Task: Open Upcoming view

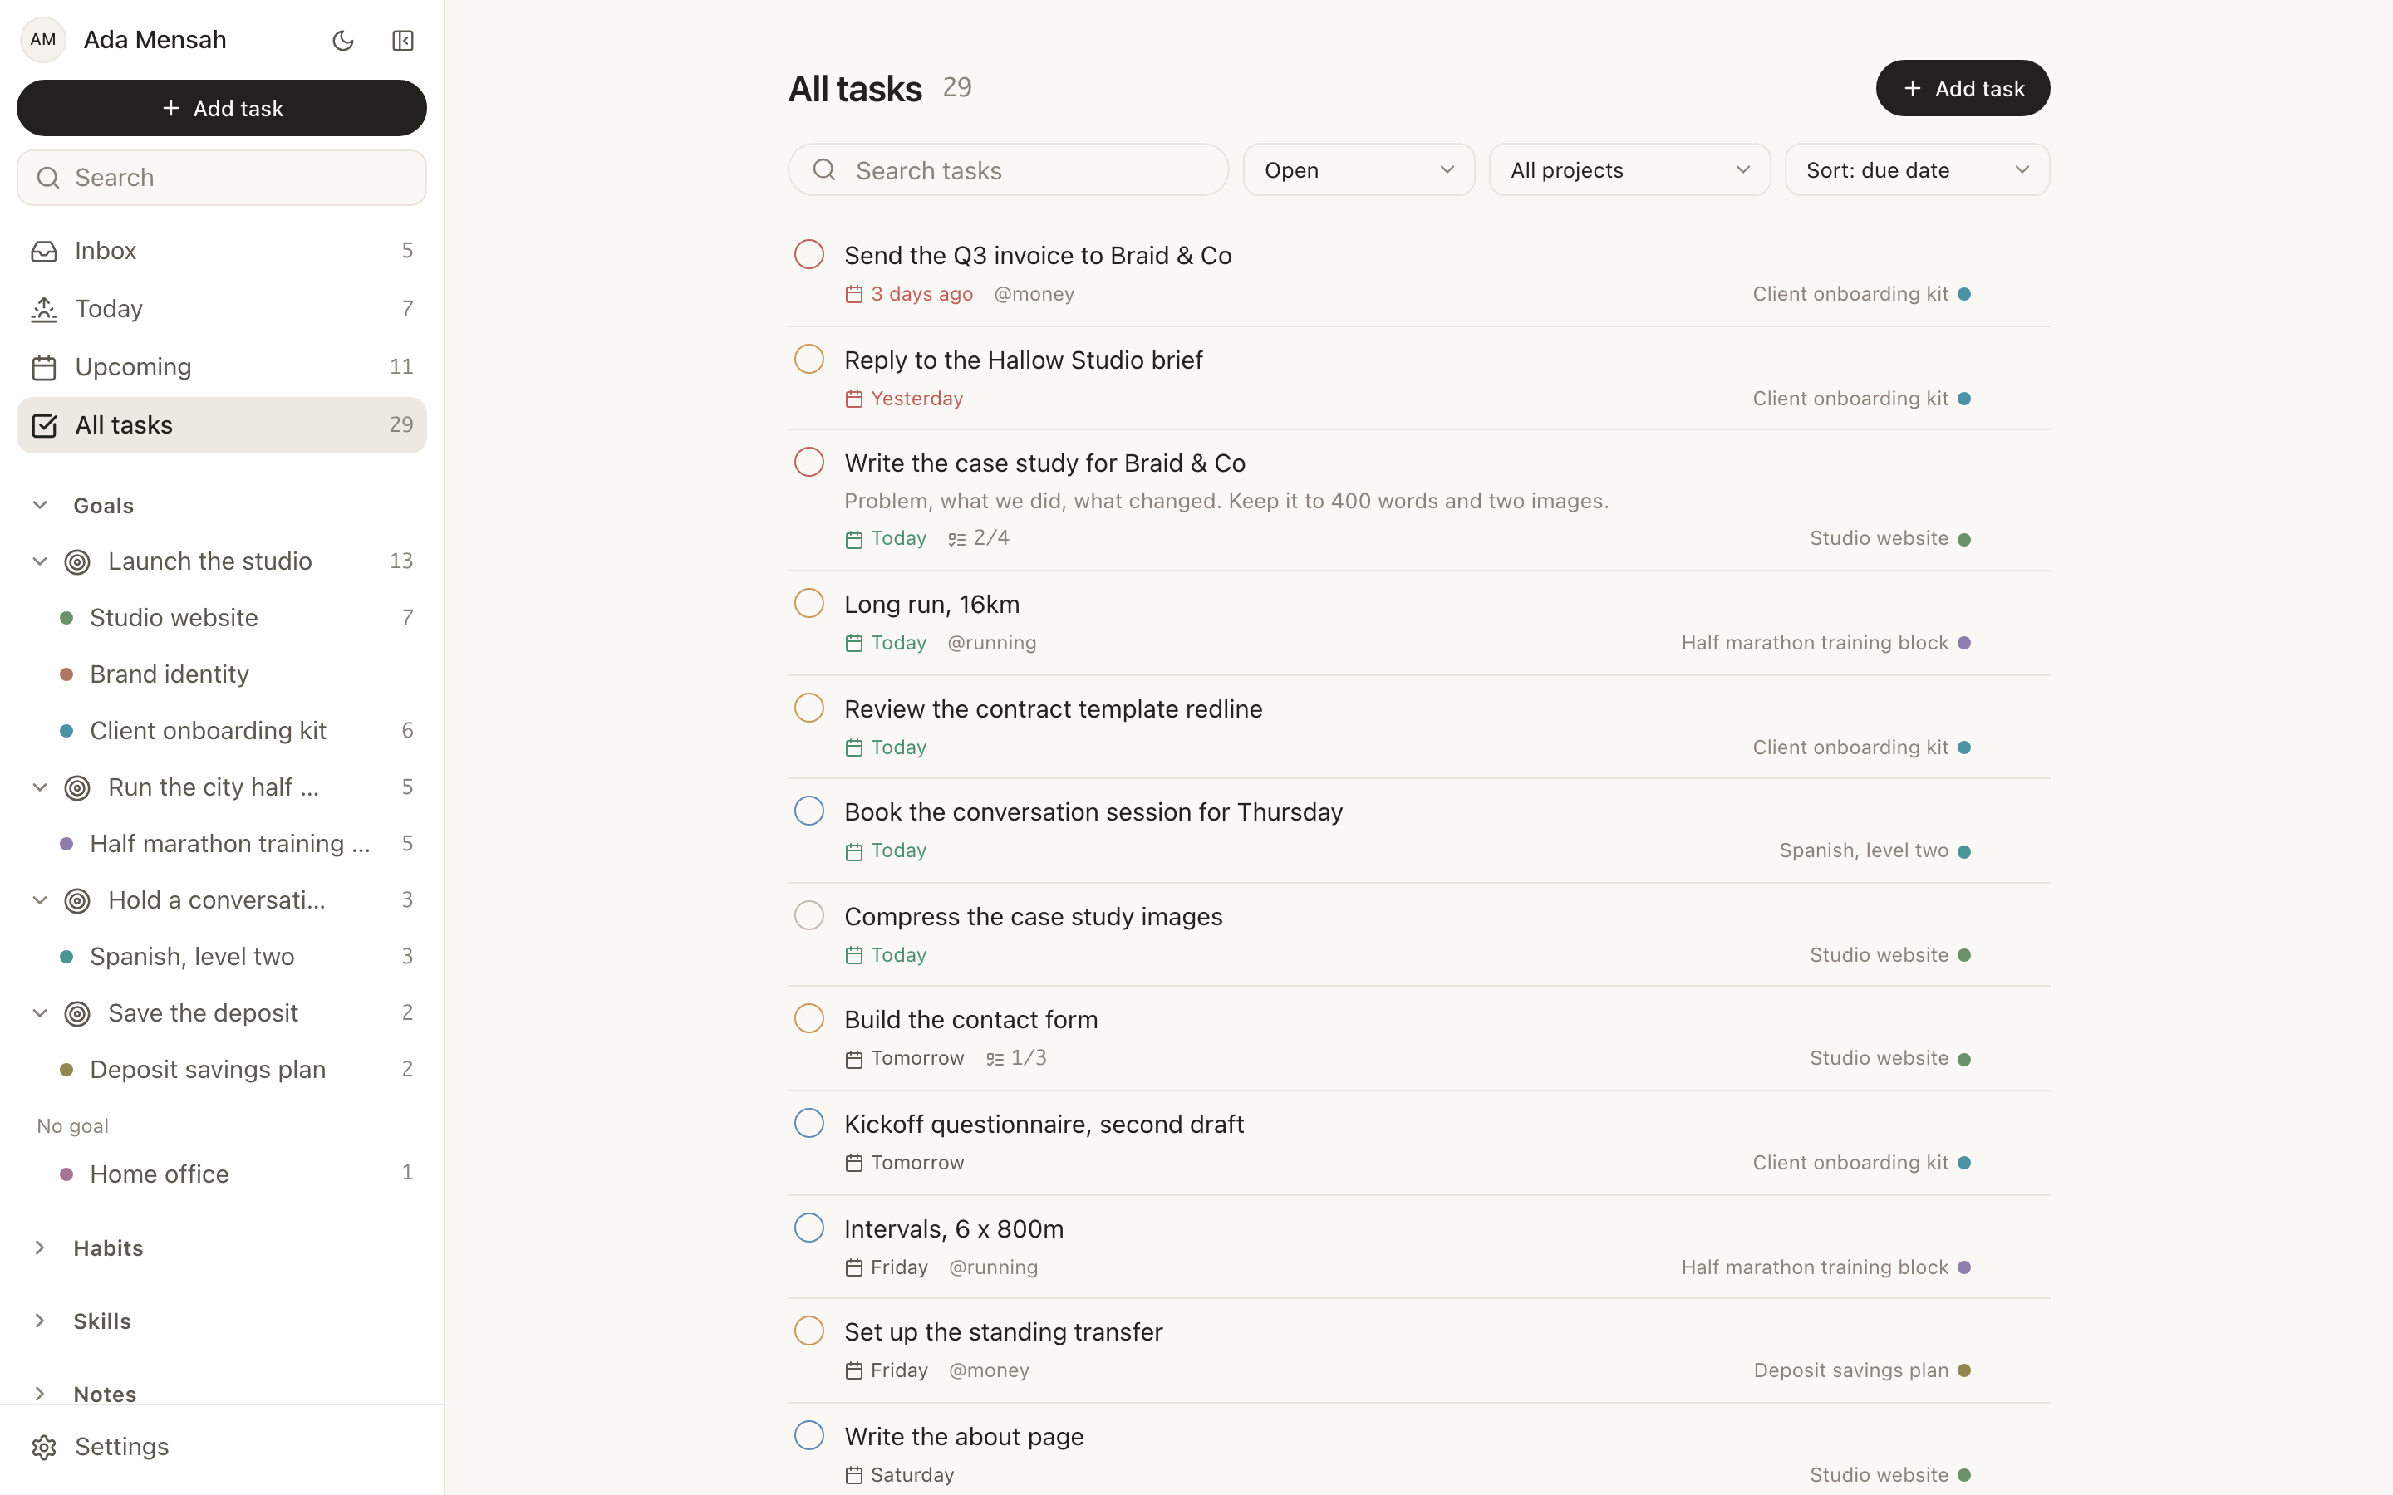Action: coord(222,368)
